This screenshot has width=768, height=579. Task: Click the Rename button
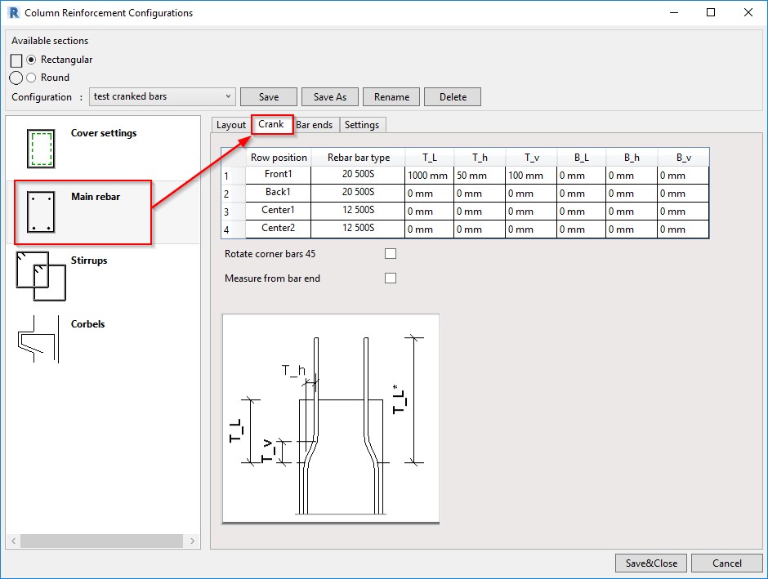coord(391,97)
